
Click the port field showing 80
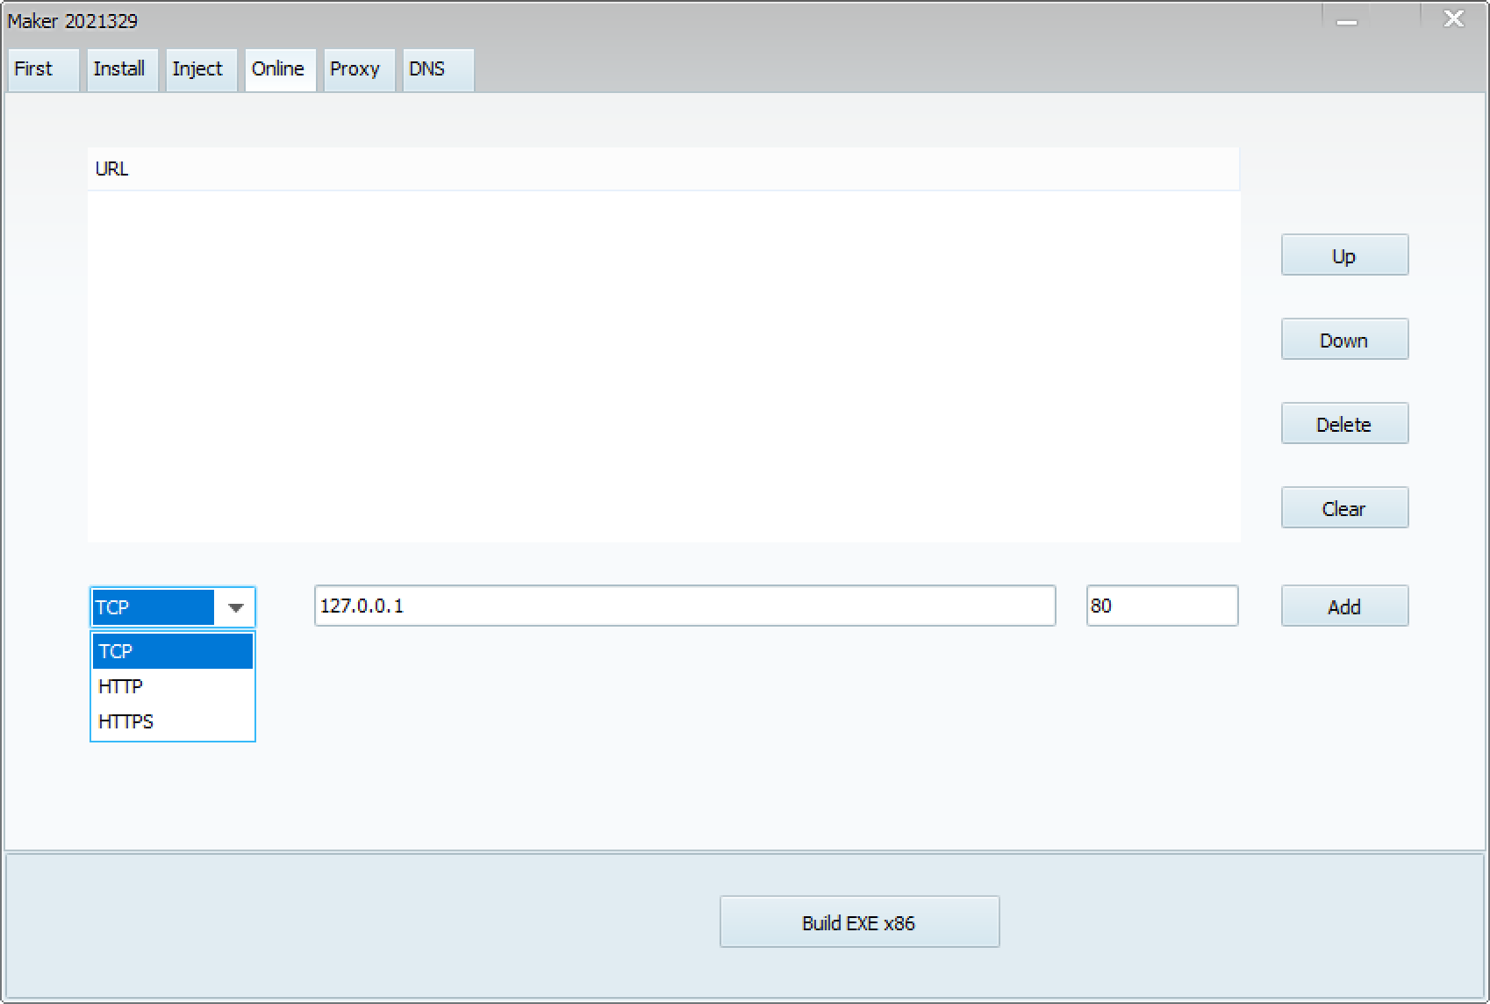tap(1161, 606)
